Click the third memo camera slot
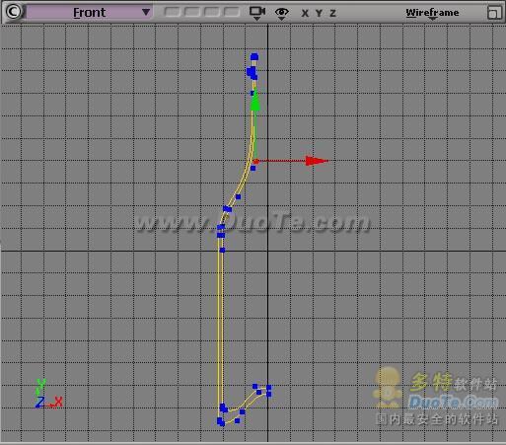This screenshot has width=506, height=445. [212, 12]
